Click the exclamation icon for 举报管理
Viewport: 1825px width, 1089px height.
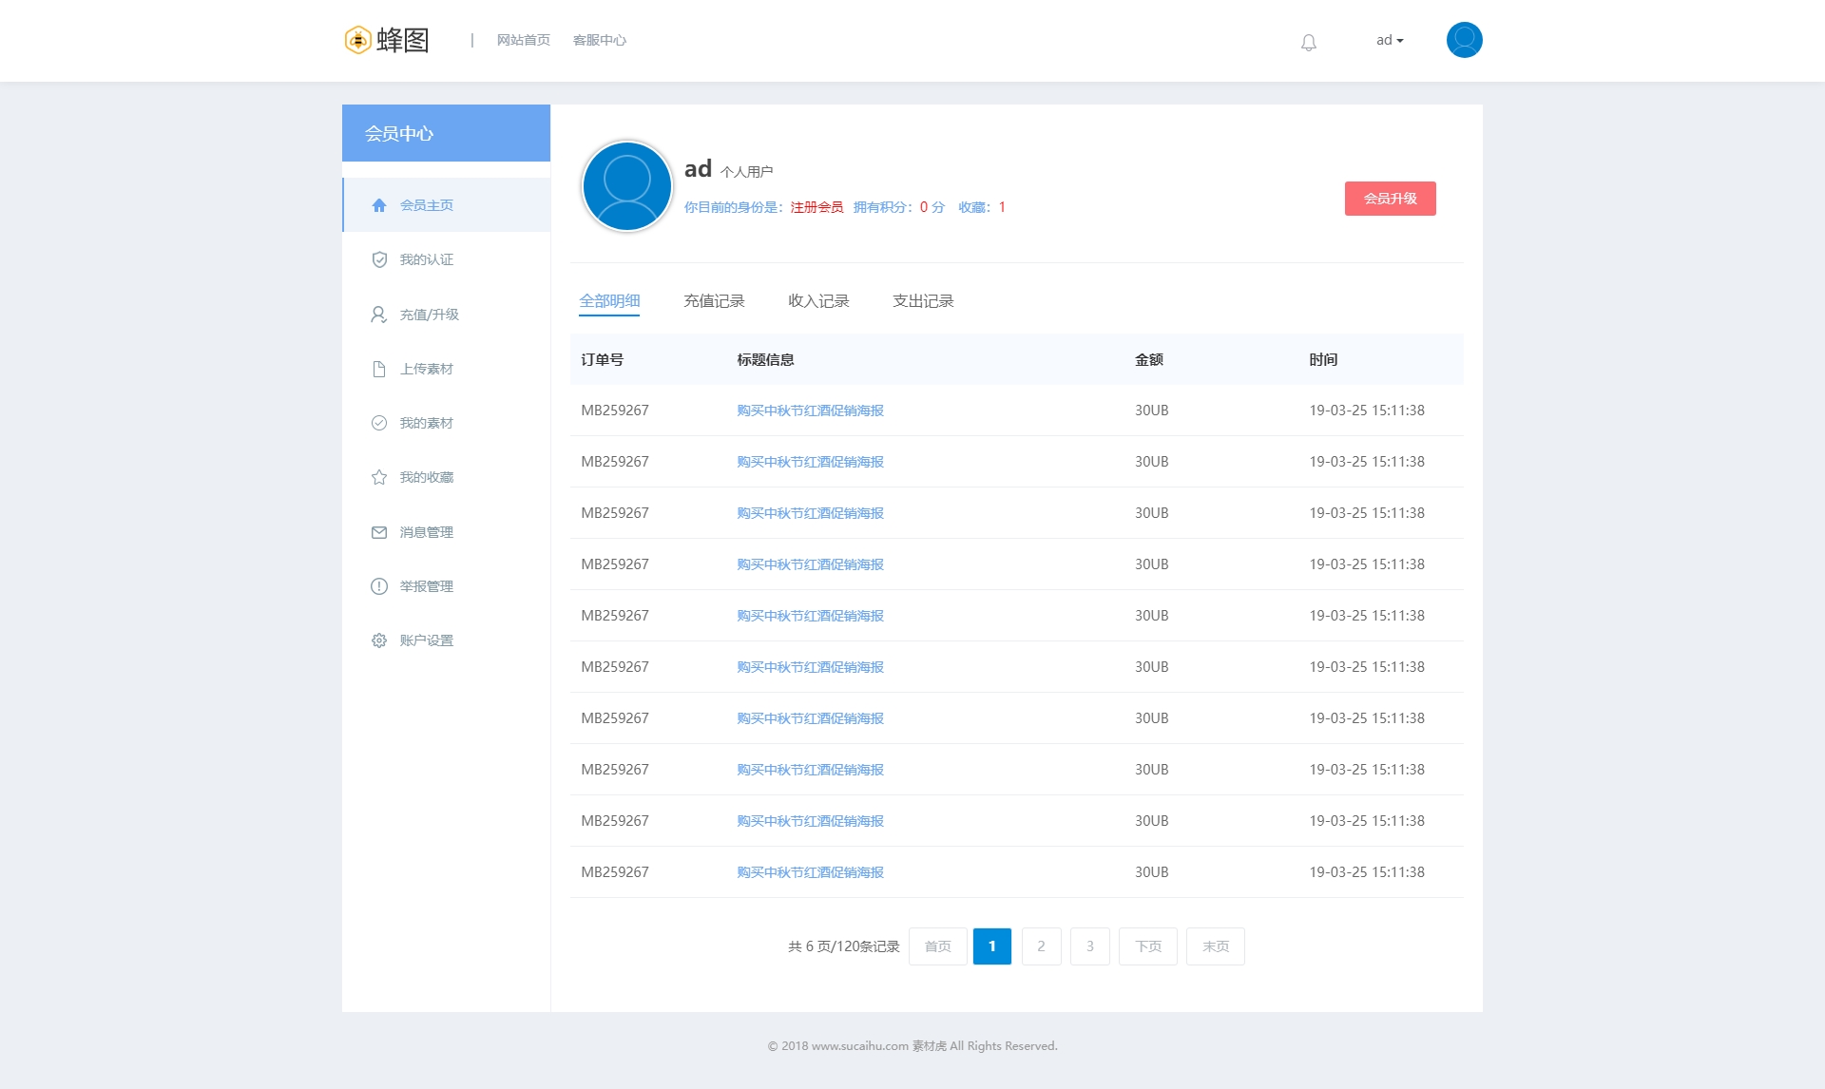[379, 586]
